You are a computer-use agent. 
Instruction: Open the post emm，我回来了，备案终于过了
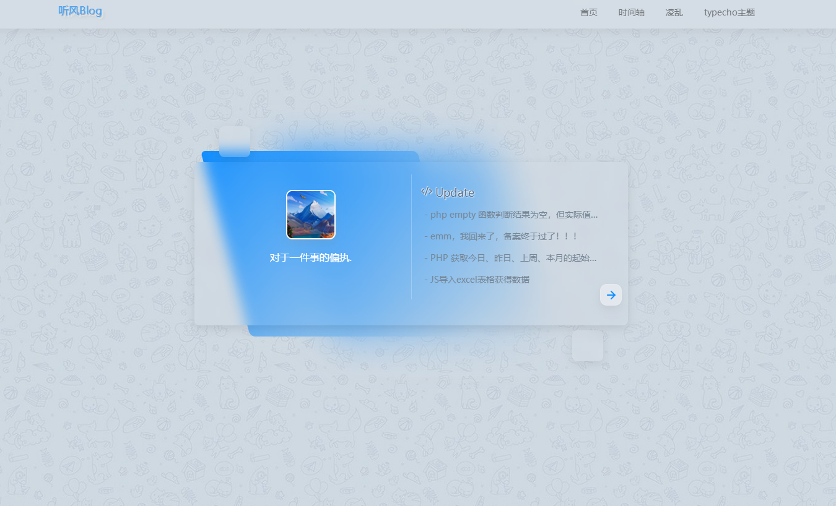(x=501, y=236)
